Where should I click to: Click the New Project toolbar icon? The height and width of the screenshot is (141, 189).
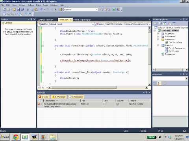click(4, 9)
